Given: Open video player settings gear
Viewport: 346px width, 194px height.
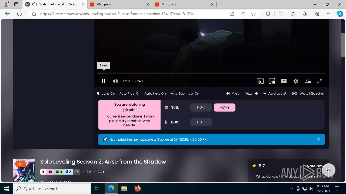Looking at the screenshot, I should point(296,81).
